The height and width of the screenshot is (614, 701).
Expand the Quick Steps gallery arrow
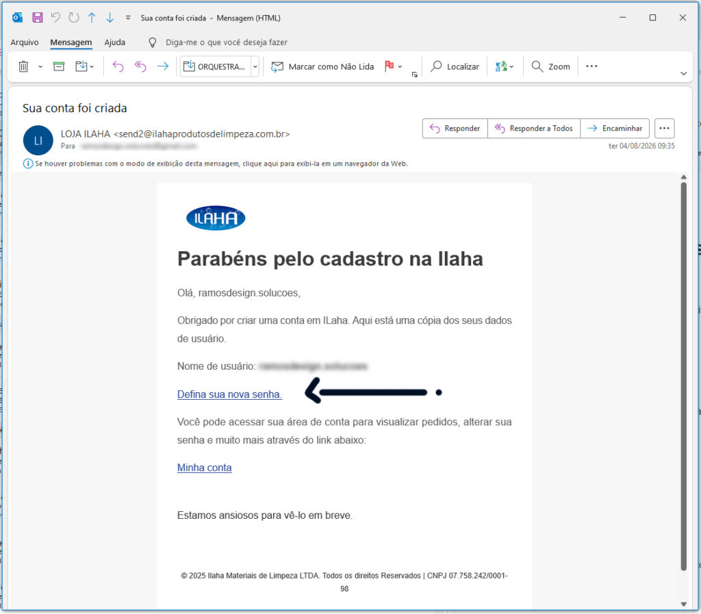pyautogui.click(x=255, y=66)
